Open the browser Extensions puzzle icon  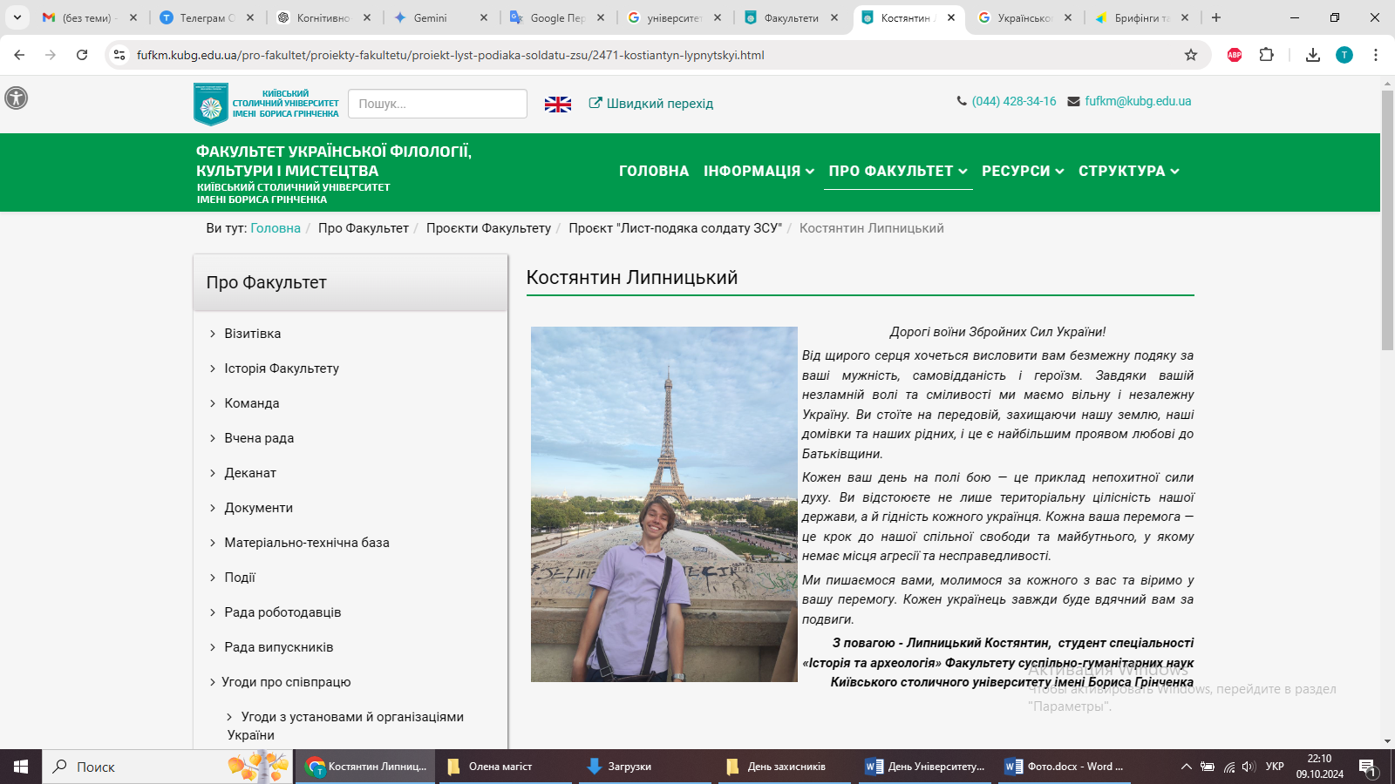(1266, 55)
